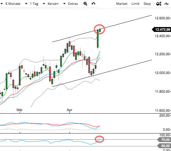Viewport: 171px width, 151px height.
Task: Click the Mär date axis label
Action: [x=20, y=110]
